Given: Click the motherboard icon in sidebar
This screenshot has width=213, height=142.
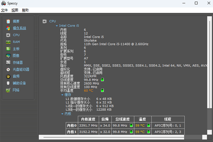Looking at the screenshot, I should 8,49.
